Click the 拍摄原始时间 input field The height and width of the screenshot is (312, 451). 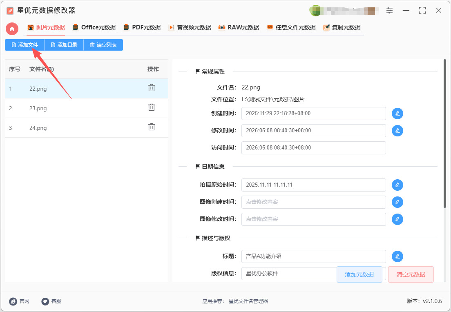[313, 185]
